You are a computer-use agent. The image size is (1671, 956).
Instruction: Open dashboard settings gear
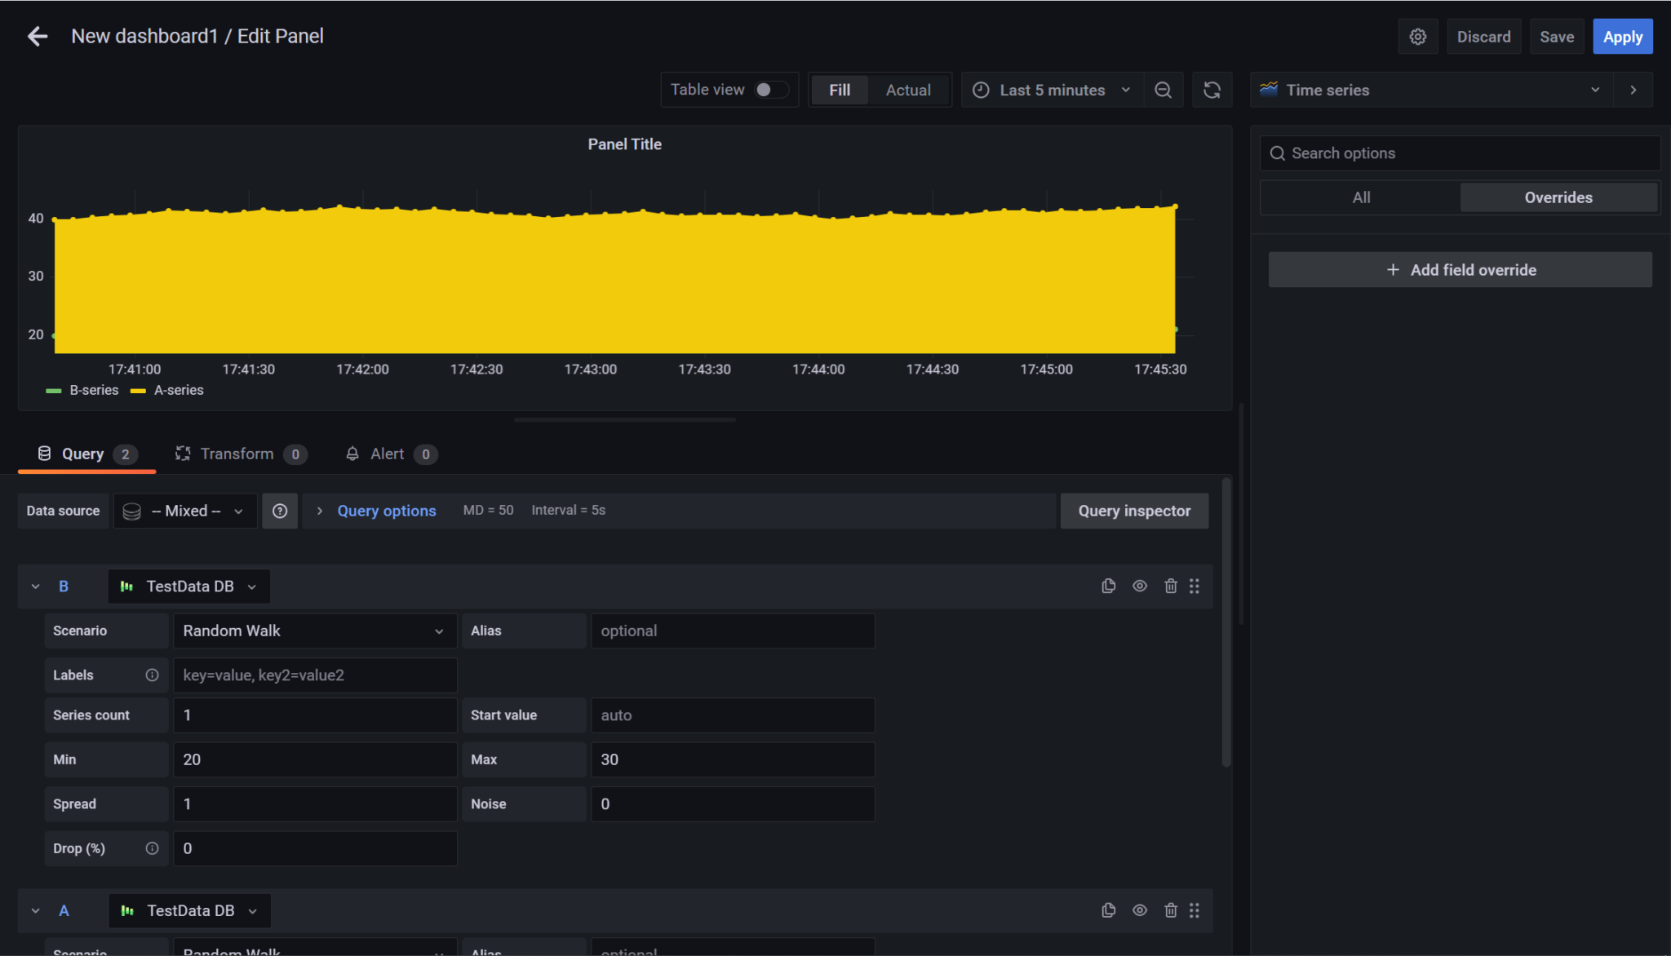tap(1417, 36)
